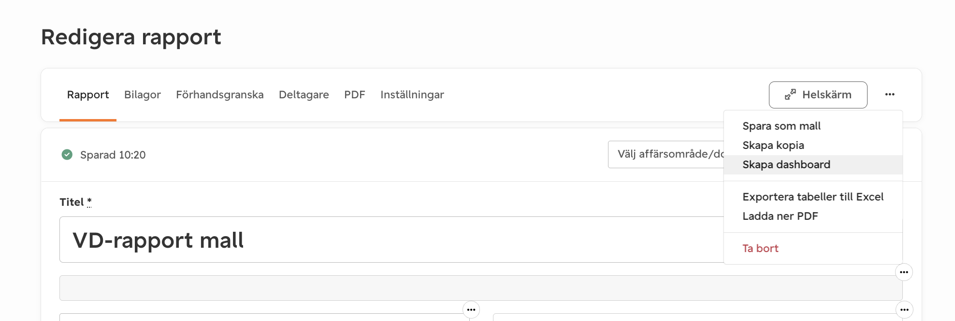
Task: Select the Rapport tab
Action: [88, 95]
